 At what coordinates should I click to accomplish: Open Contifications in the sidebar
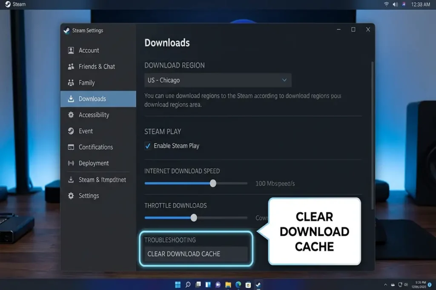point(98,147)
